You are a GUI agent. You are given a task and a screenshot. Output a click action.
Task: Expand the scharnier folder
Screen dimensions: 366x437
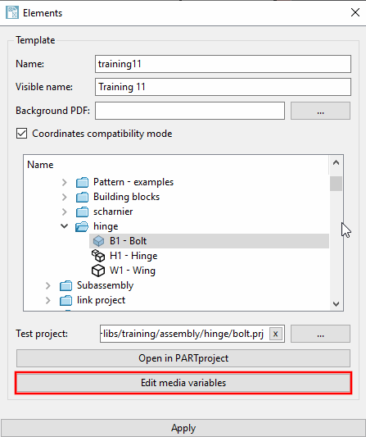pos(65,212)
